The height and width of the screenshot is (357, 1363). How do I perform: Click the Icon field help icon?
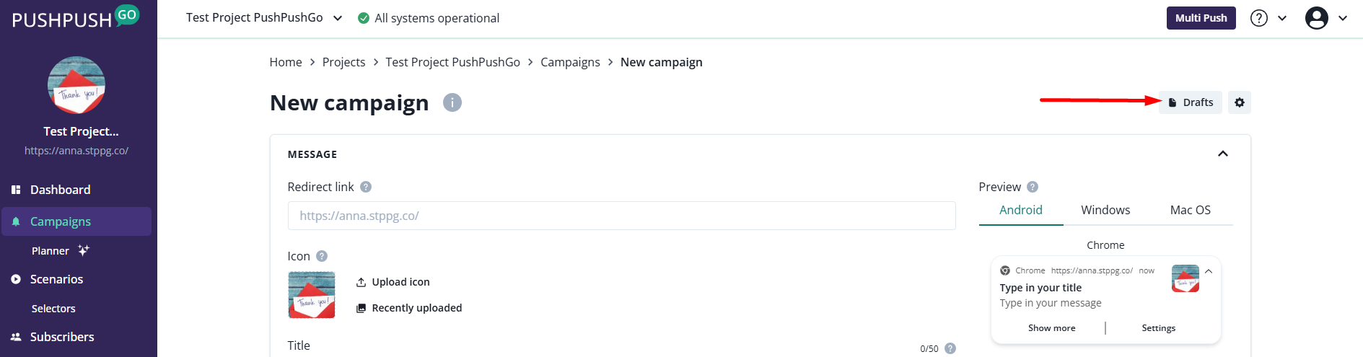point(322,256)
